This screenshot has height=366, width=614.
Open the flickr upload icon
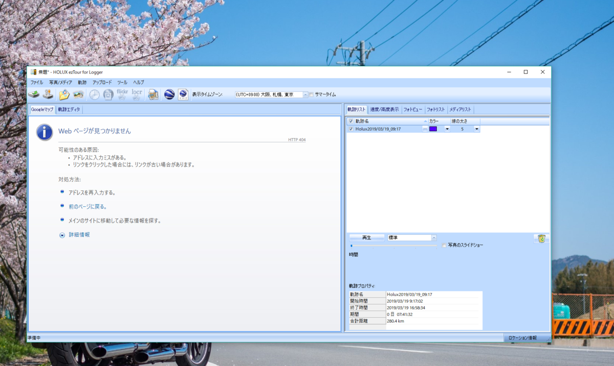point(122,94)
